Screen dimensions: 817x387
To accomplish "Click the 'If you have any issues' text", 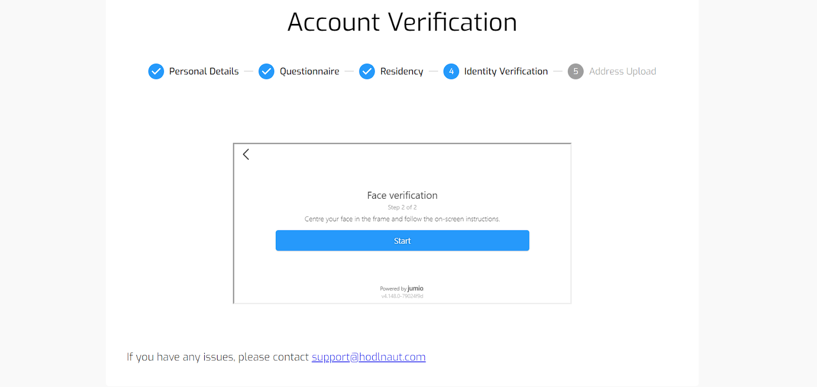I will tap(218, 357).
